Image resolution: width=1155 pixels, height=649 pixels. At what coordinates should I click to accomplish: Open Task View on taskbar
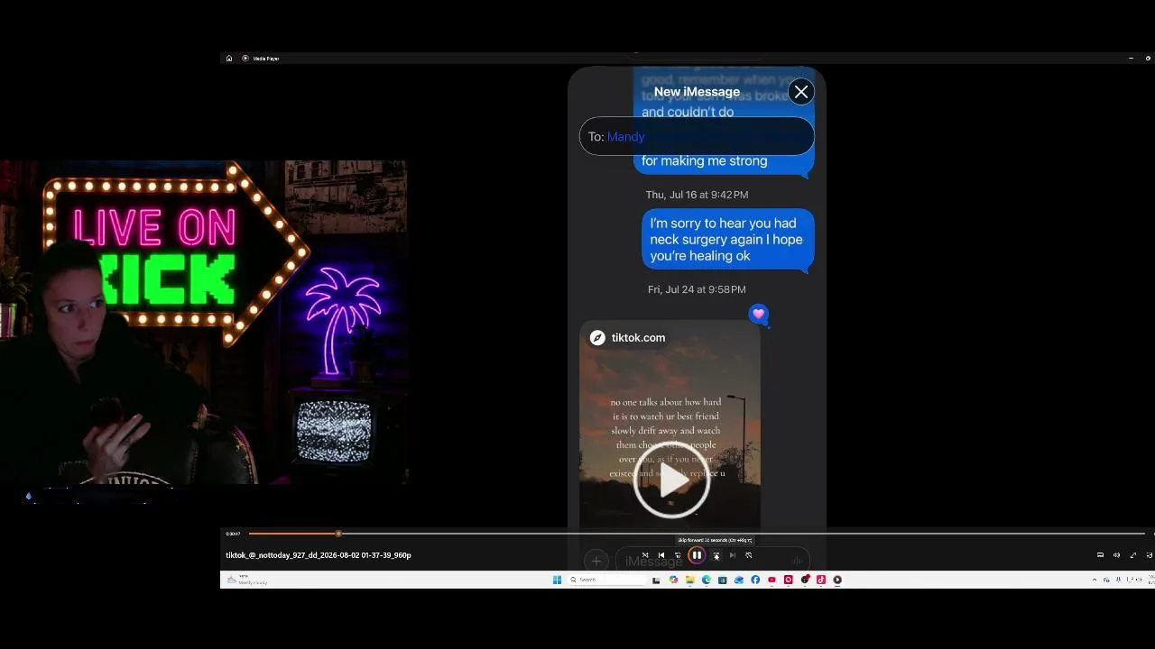[656, 580]
